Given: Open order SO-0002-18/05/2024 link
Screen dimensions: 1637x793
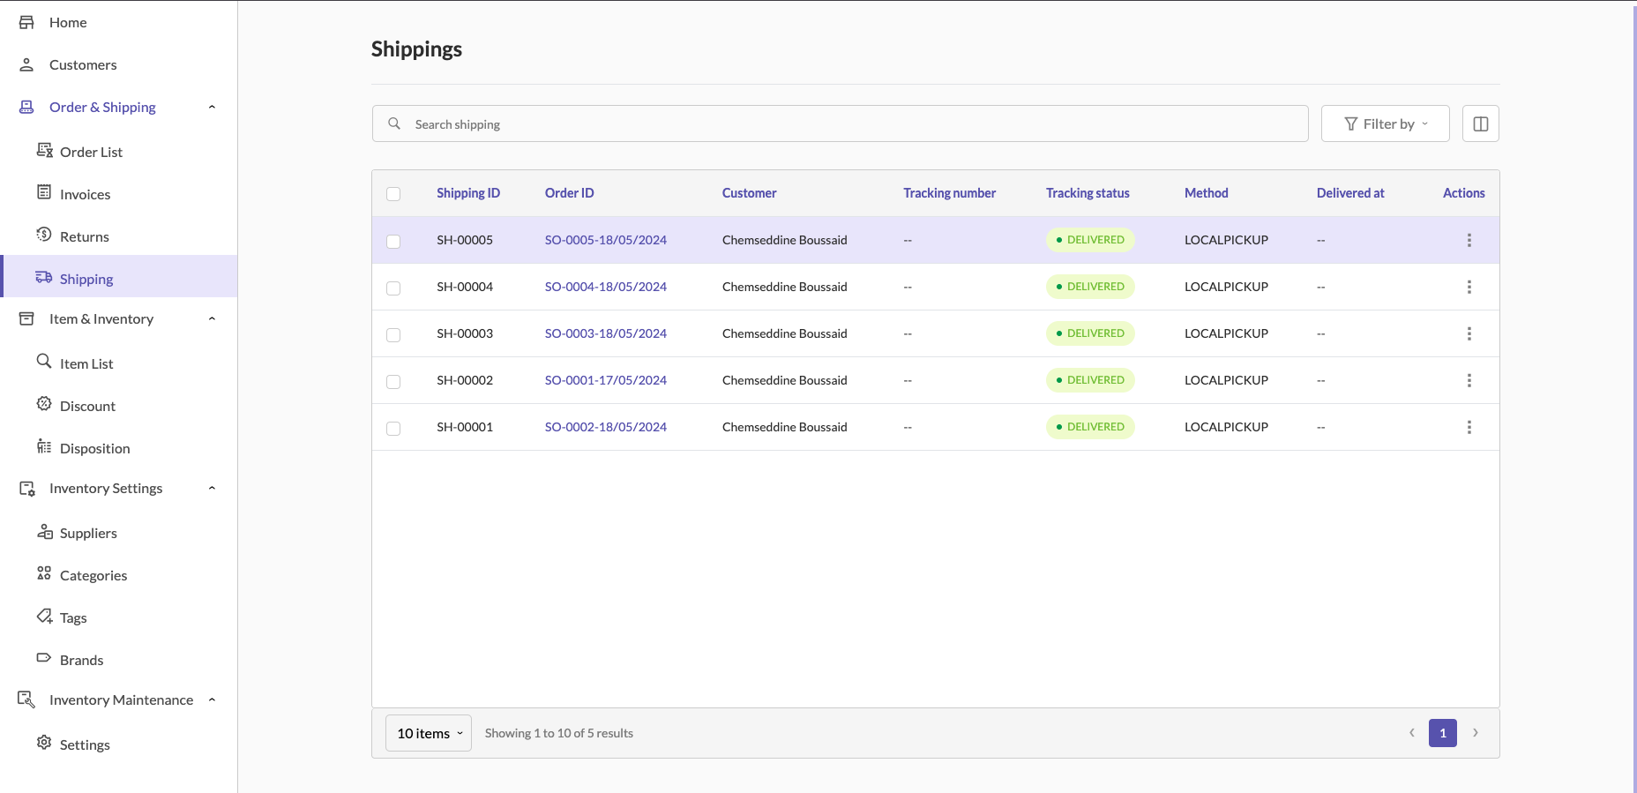Looking at the screenshot, I should tap(606, 427).
